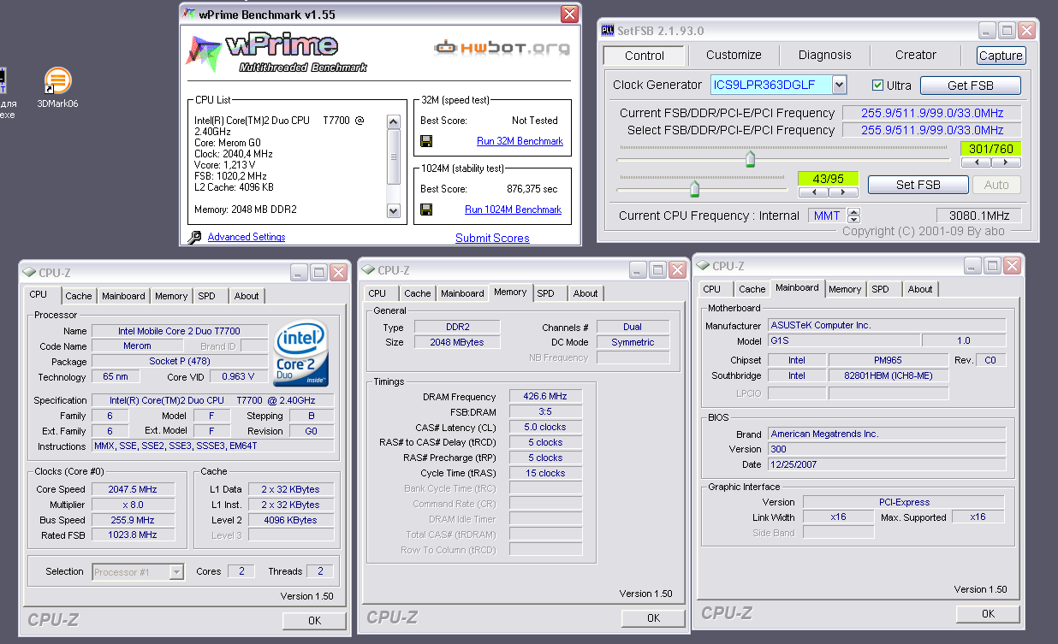Click the down arrow next to MMT

coord(853,220)
